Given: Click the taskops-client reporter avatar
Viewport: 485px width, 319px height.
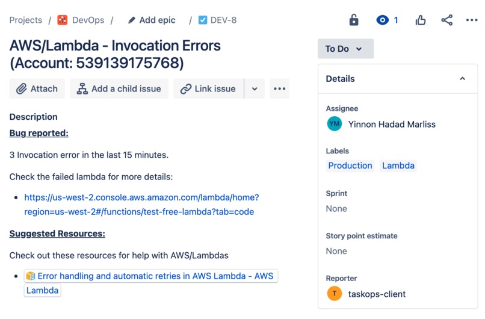Looking at the screenshot, I should 335,294.
